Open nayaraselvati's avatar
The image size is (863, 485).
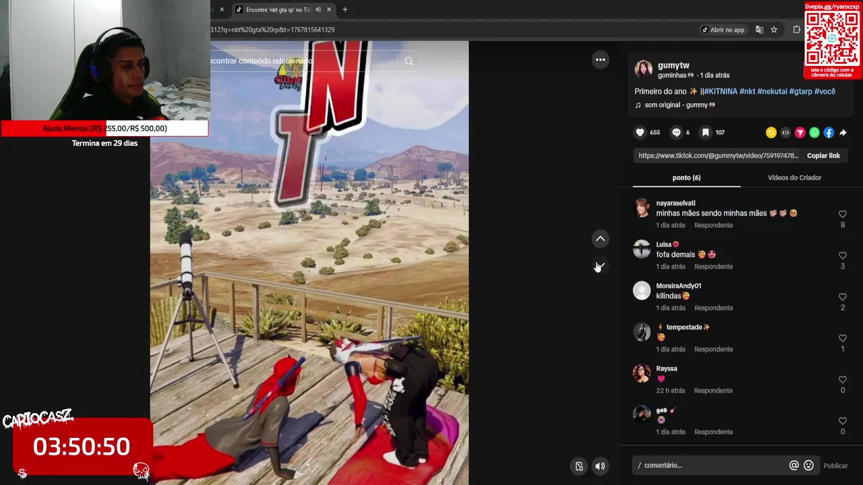click(x=642, y=207)
